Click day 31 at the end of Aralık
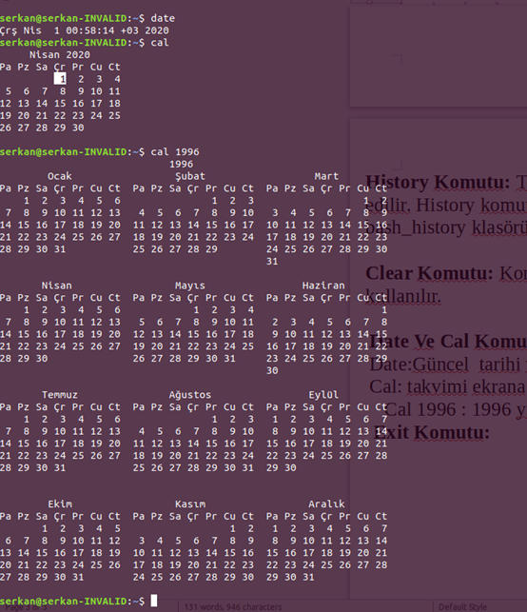This screenshot has height=612, width=527. [x=308, y=577]
